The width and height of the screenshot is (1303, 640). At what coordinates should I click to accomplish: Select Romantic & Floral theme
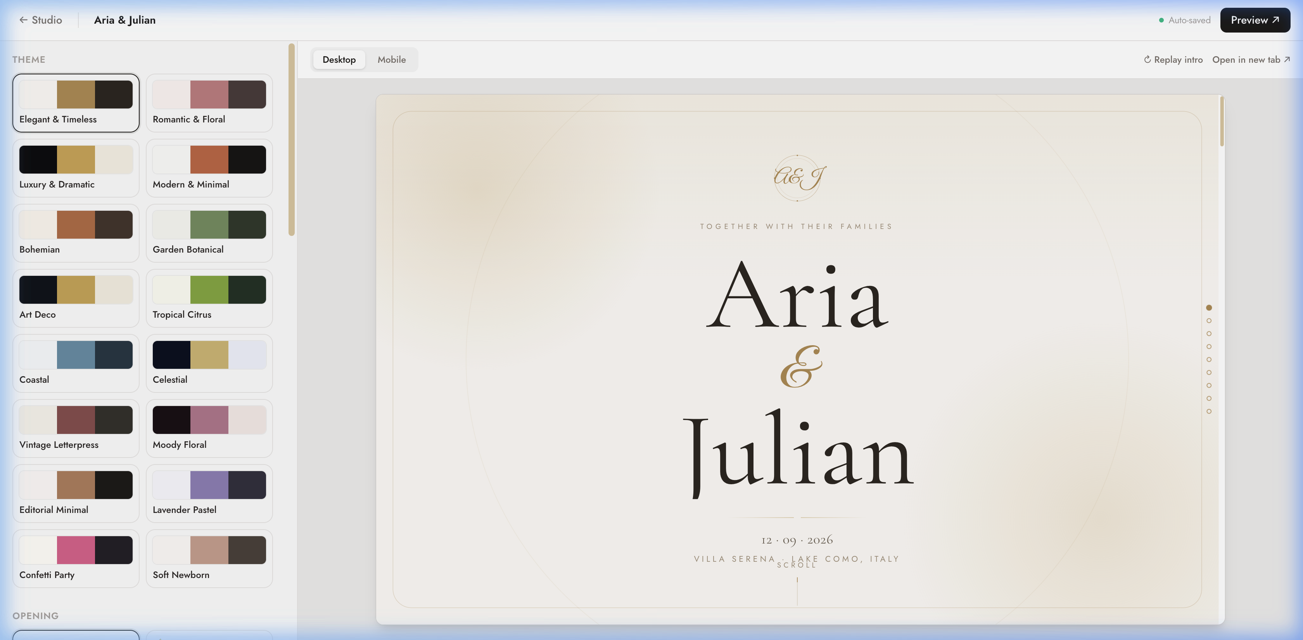coord(209,103)
